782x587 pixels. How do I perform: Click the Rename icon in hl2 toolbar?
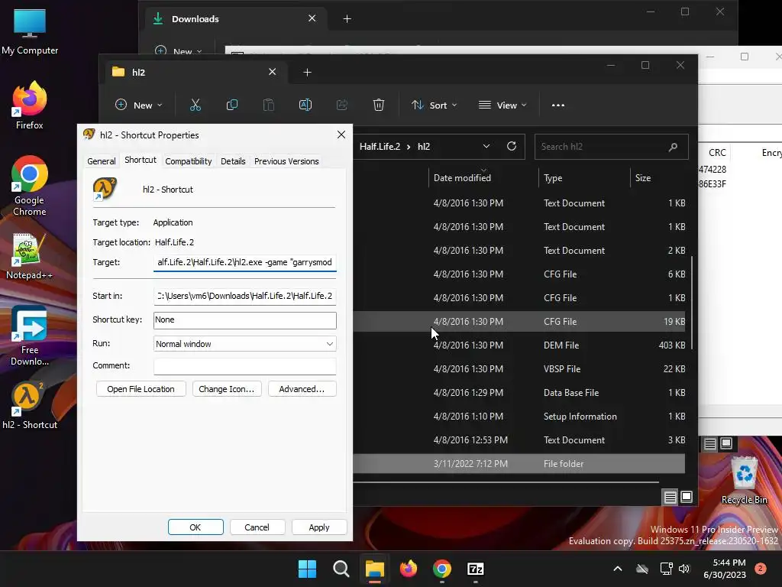pyautogui.click(x=305, y=105)
